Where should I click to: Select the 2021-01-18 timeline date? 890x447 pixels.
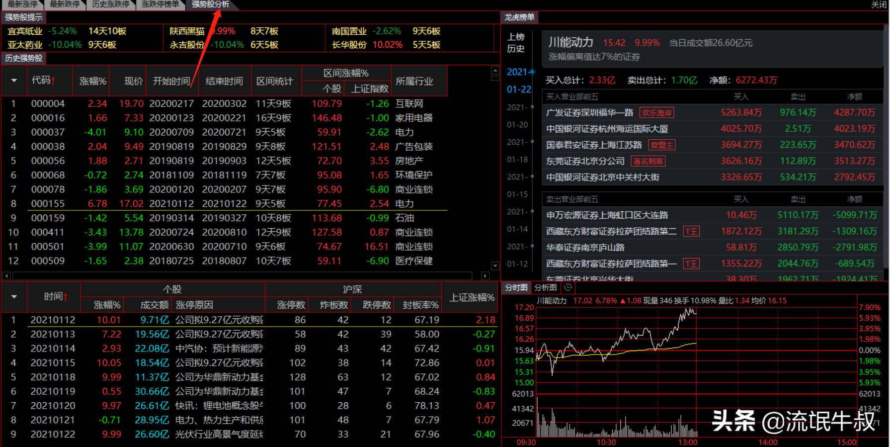click(x=517, y=151)
